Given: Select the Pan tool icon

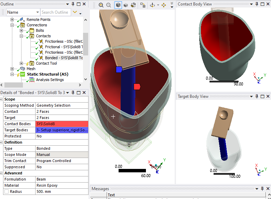Looking at the screenshot, I should [163, 5].
